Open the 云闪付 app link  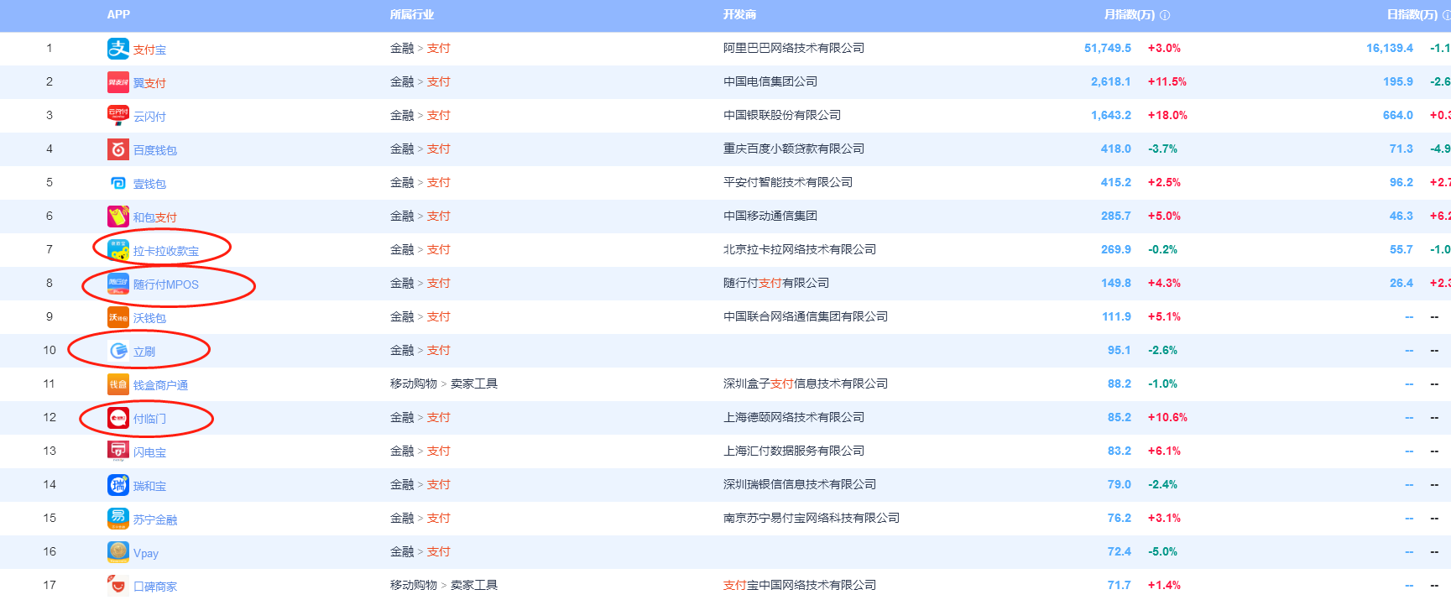[149, 117]
